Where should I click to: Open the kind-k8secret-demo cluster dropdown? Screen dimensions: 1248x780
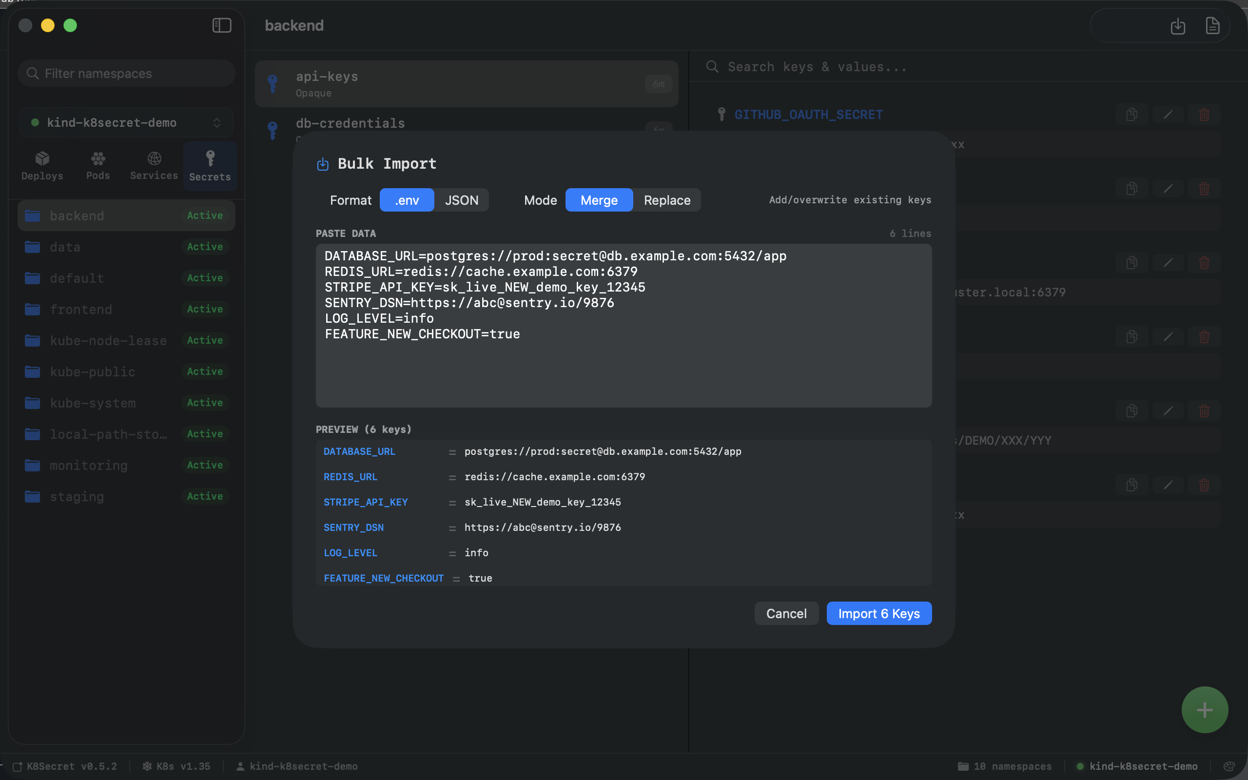126,122
